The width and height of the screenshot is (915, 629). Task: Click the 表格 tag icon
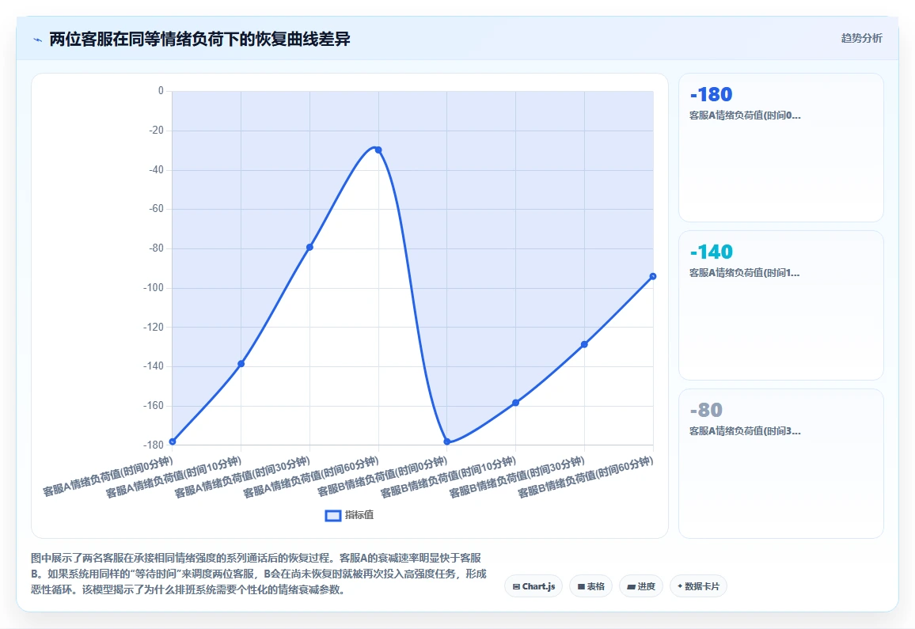click(x=581, y=587)
